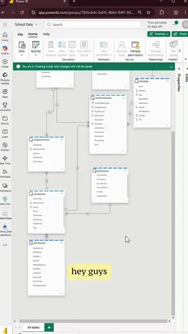Open the OneLake catalog
The height and width of the screenshot is (334, 188).
[x=5, y=78]
